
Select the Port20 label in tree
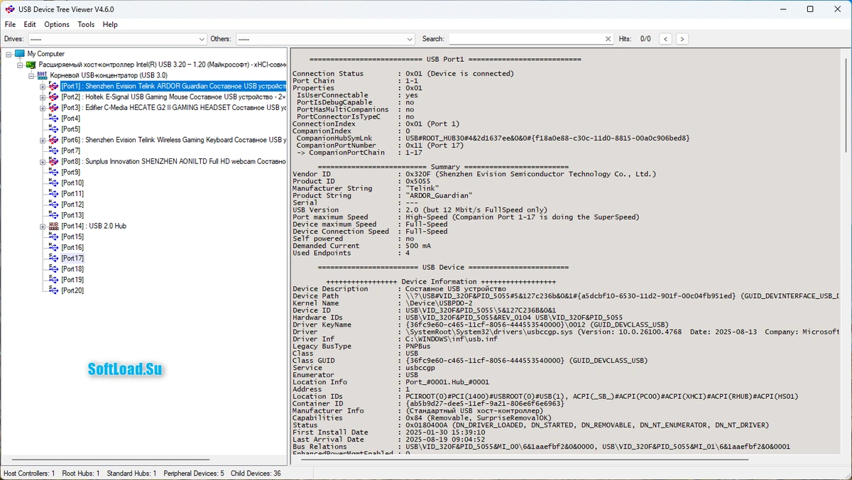point(72,290)
